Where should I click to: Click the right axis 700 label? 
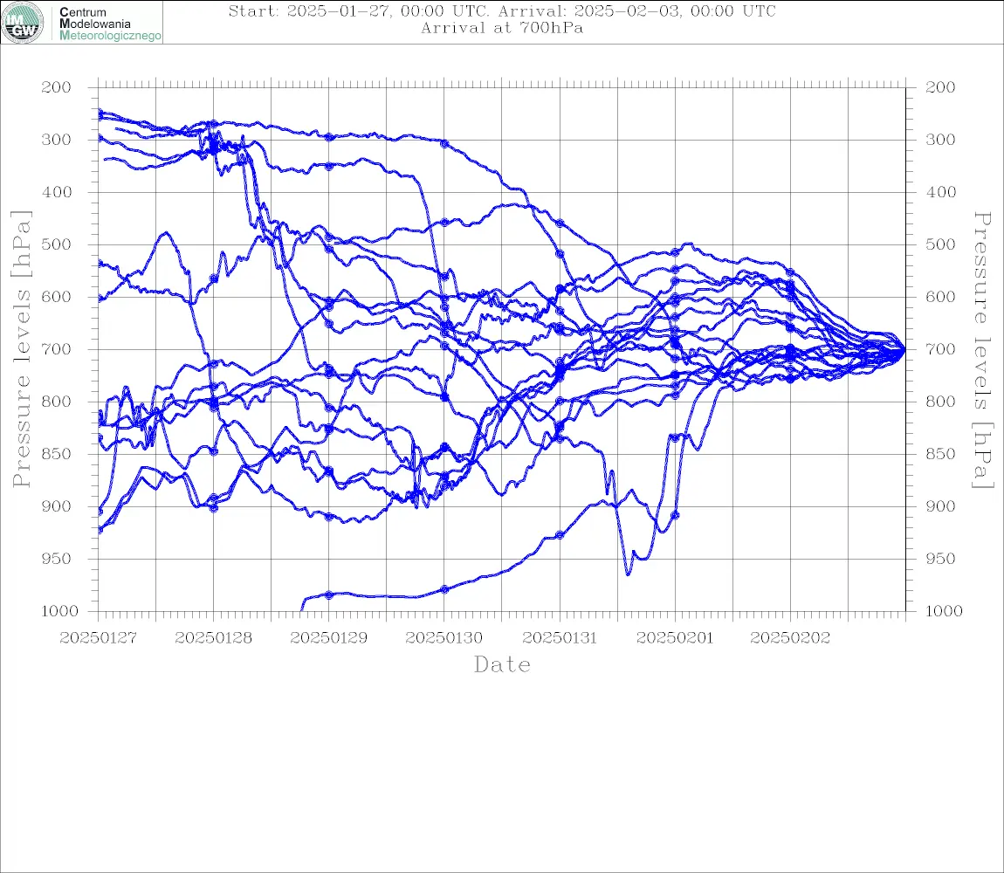[940, 349]
